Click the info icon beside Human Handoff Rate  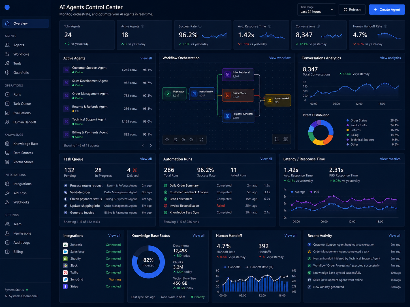tap(385, 26)
